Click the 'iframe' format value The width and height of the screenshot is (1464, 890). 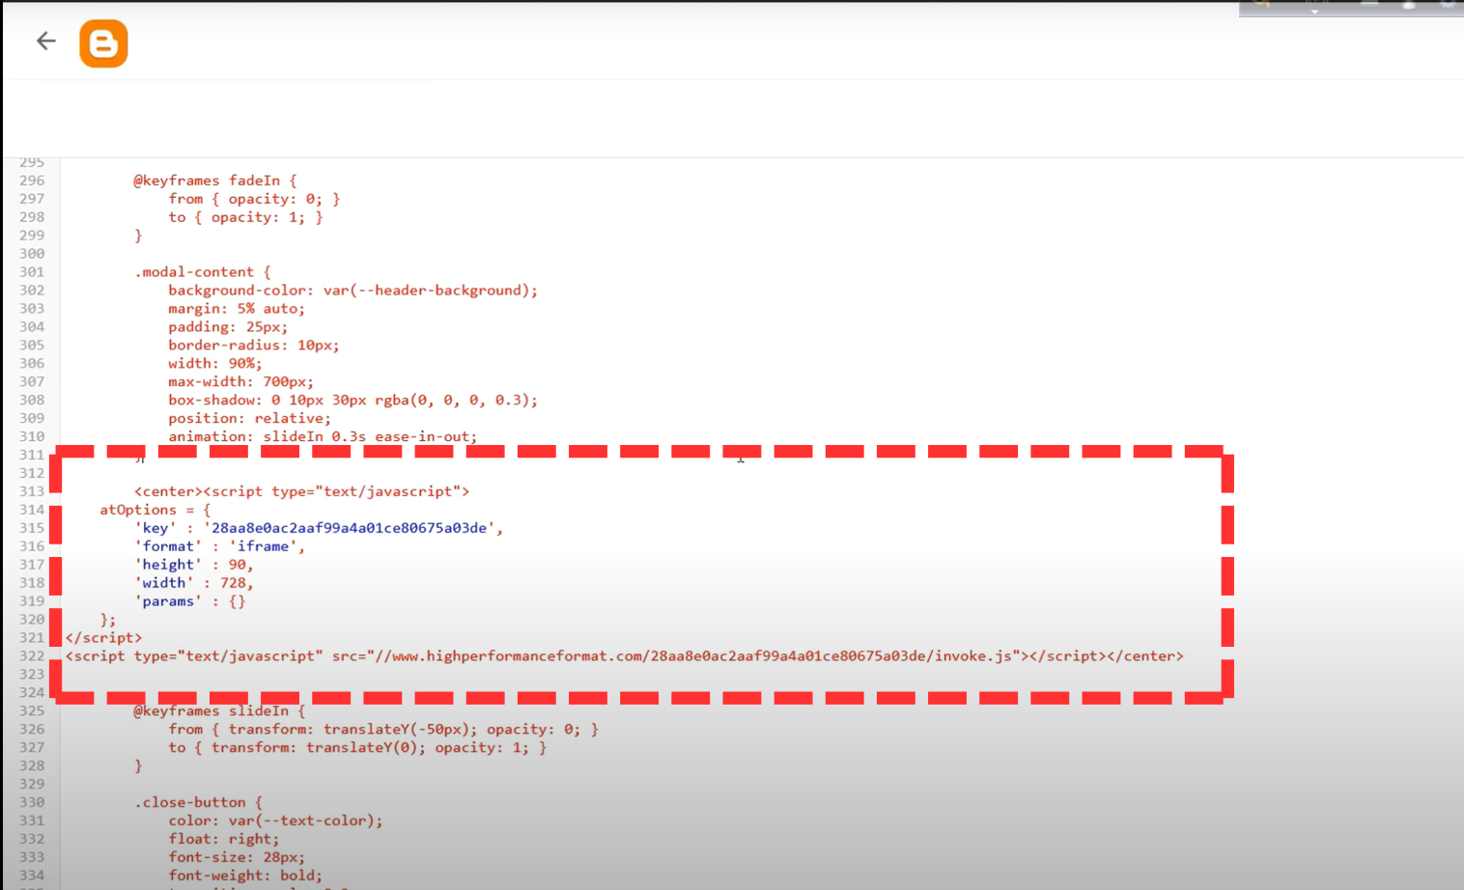tap(264, 546)
